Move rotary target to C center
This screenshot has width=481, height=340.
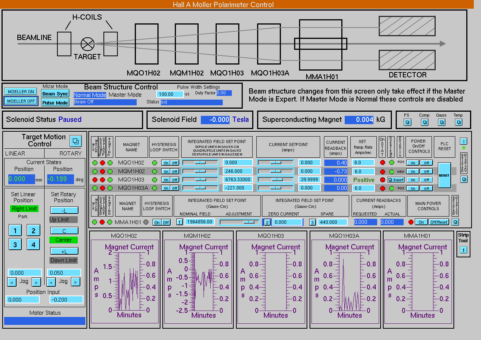(x=64, y=231)
